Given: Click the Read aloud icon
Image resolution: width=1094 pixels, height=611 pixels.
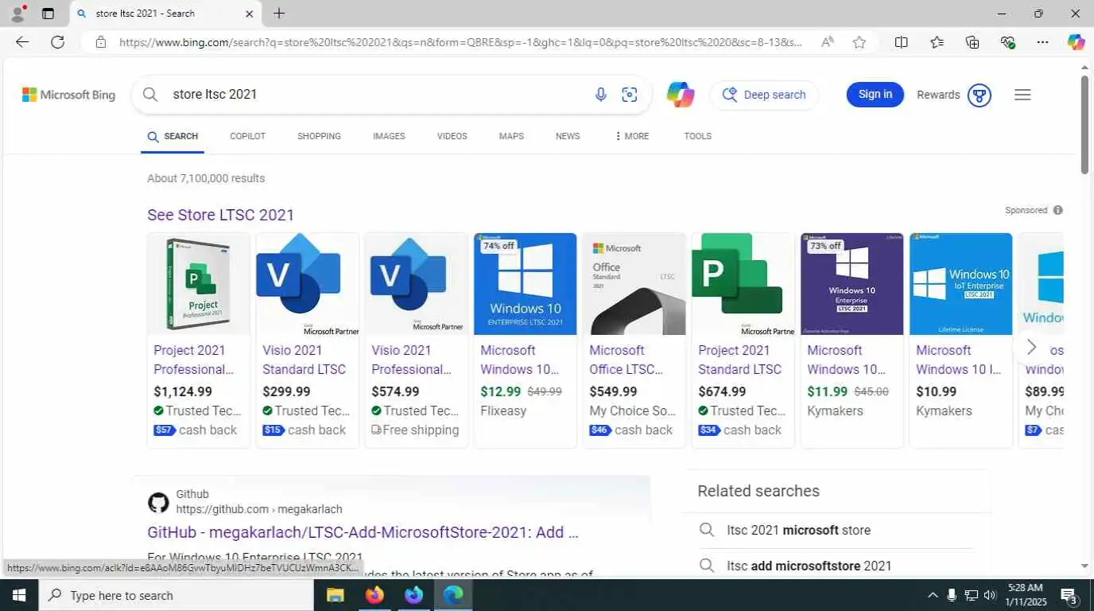Looking at the screenshot, I should [828, 42].
